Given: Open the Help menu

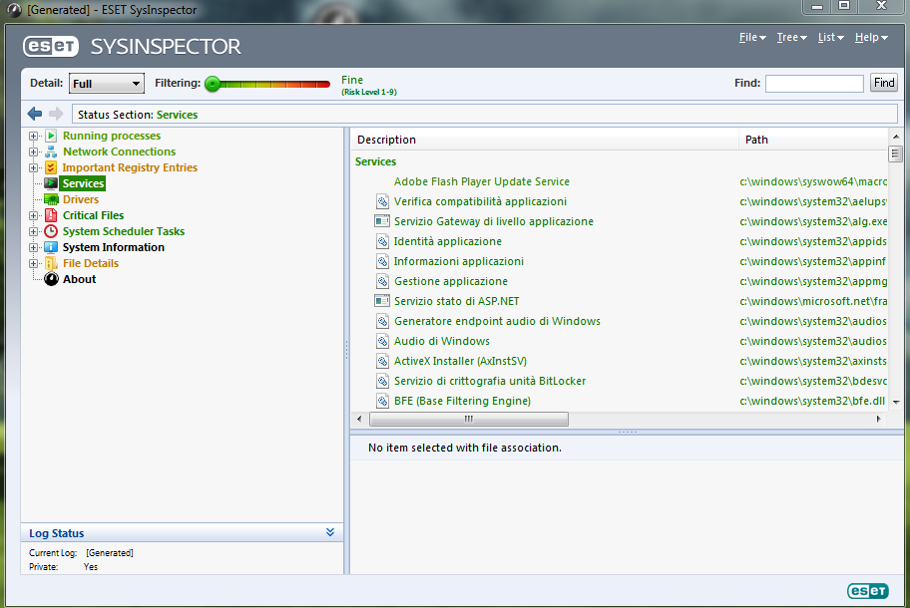Looking at the screenshot, I should [x=871, y=37].
